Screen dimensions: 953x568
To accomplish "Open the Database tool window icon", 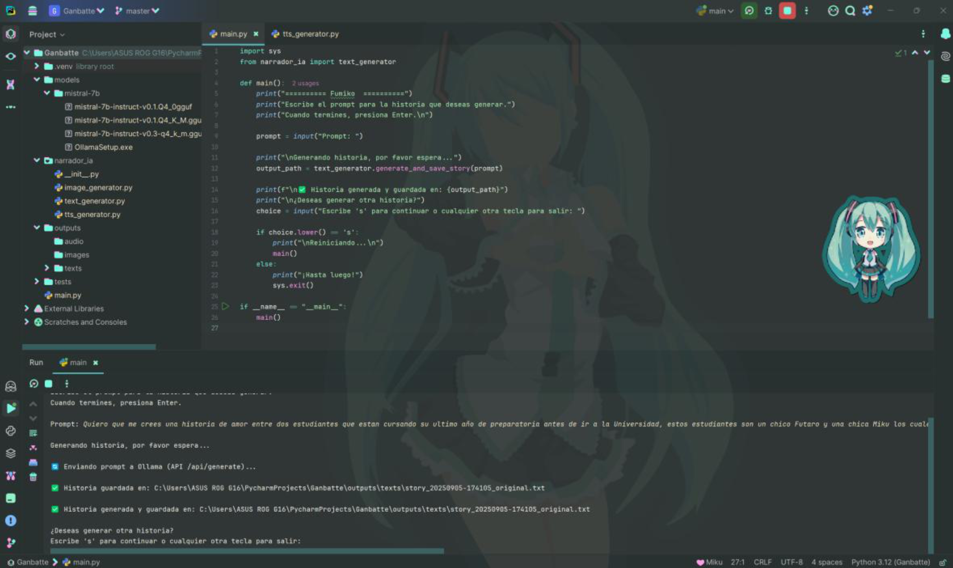I will pos(945,79).
